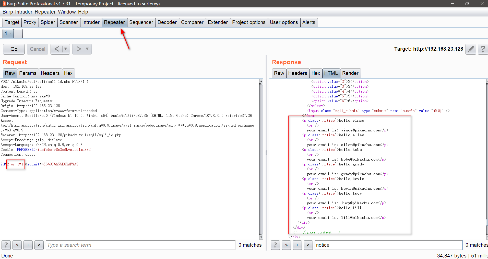488x259 pixels.
Task: Switch to the Intruder tab
Action: 91,22
